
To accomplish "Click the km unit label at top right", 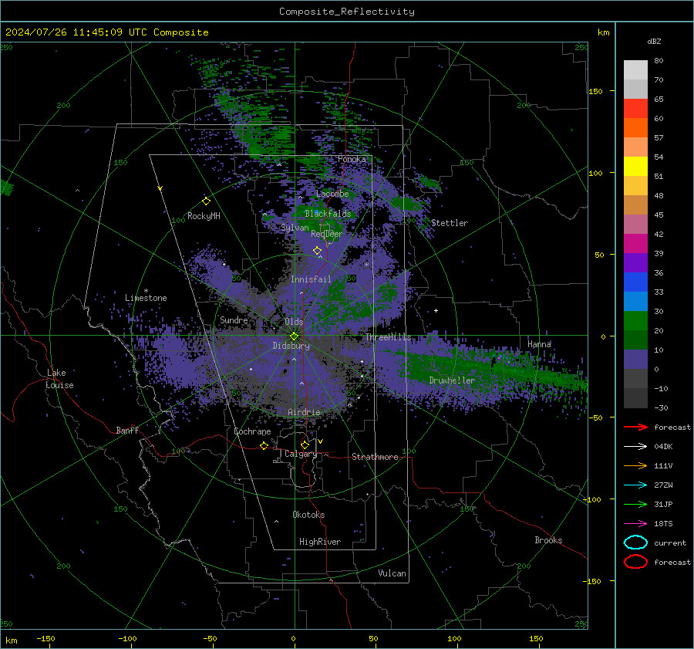I will tap(603, 32).
